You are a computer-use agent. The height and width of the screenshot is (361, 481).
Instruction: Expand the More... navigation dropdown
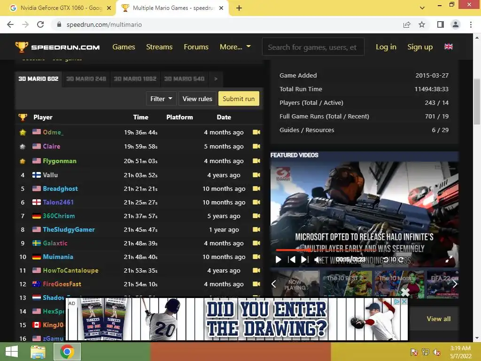click(x=235, y=47)
